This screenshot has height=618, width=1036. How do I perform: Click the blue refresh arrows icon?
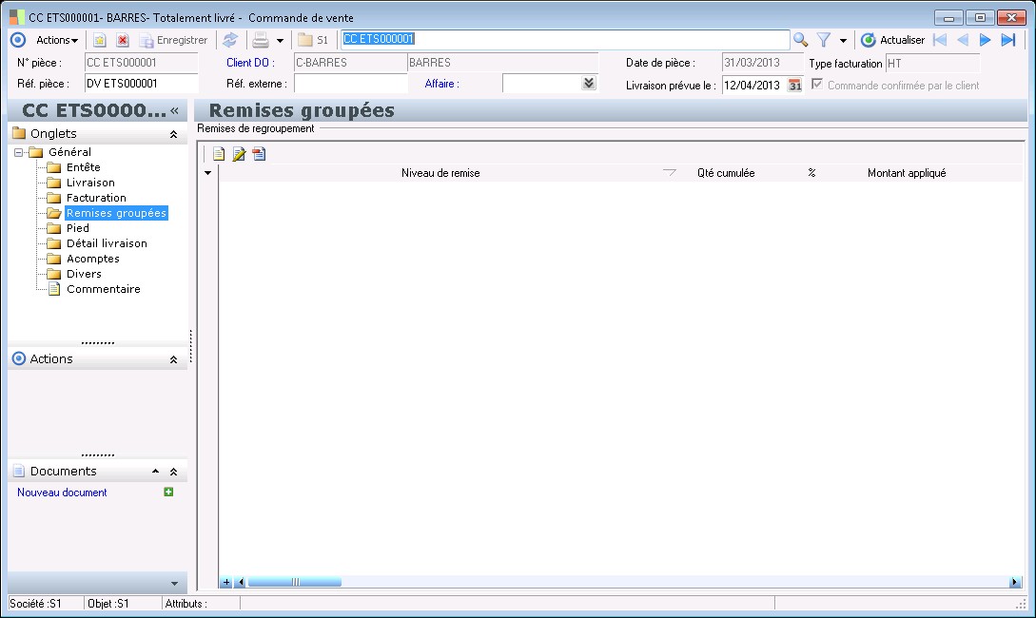(230, 40)
